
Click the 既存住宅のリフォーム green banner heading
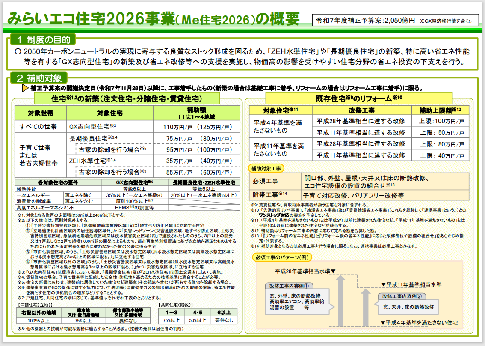coord(359,98)
